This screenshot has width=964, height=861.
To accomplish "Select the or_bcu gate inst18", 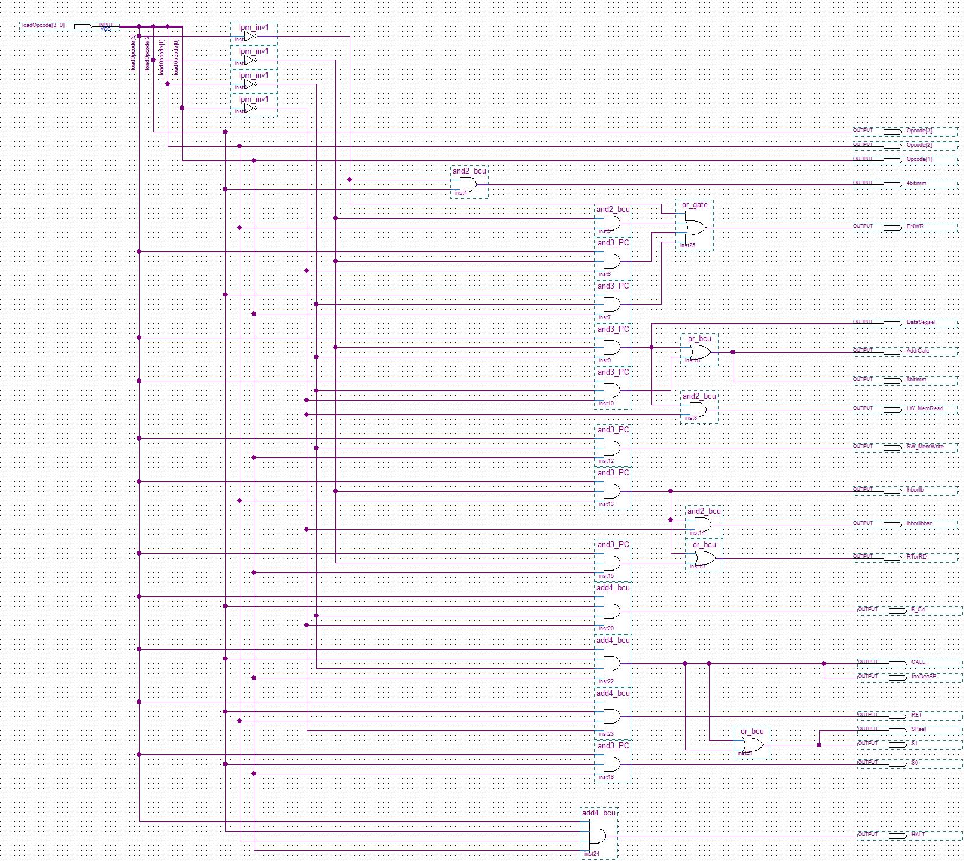I will (699, 352).
